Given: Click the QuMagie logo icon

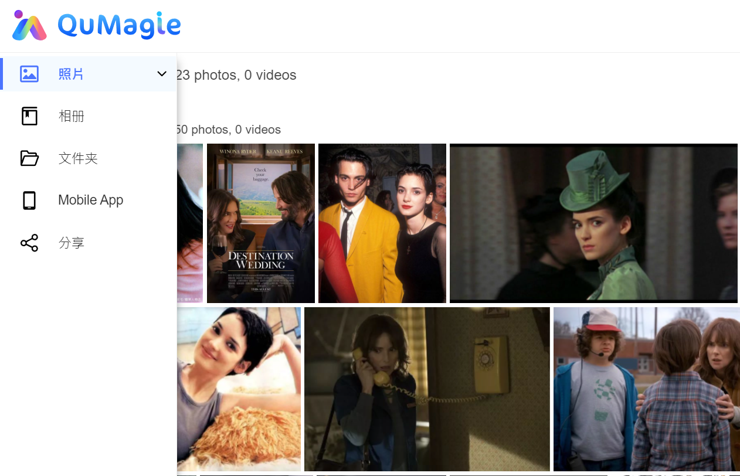Looking at the screenshot, I should pyautogui.click(x=29, y=25).
